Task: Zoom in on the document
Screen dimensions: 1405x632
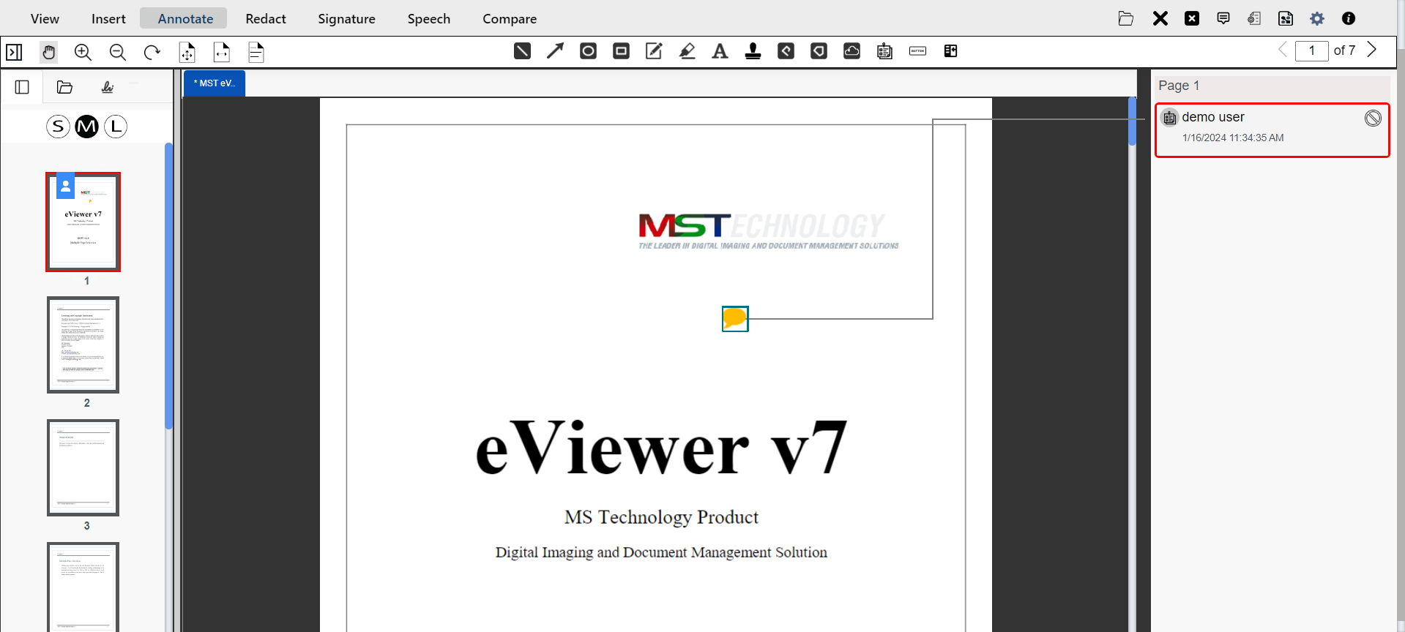Action: click(83, 52)
